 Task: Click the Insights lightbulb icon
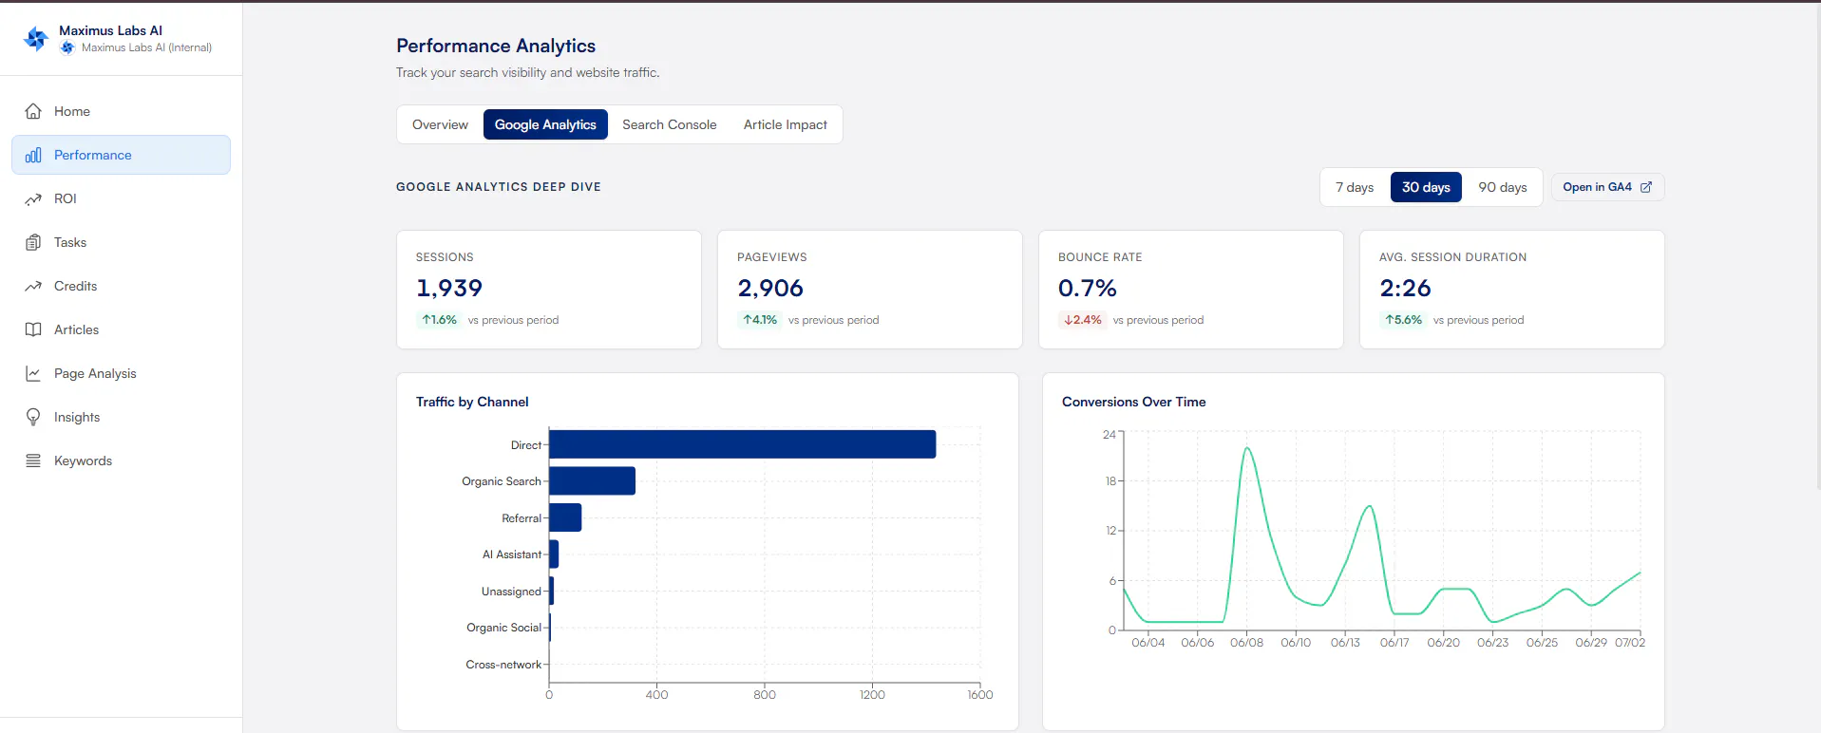(x=33, y=417)
